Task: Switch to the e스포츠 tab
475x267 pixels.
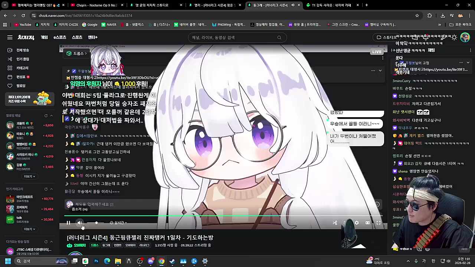Action: [x=59, y=37]
